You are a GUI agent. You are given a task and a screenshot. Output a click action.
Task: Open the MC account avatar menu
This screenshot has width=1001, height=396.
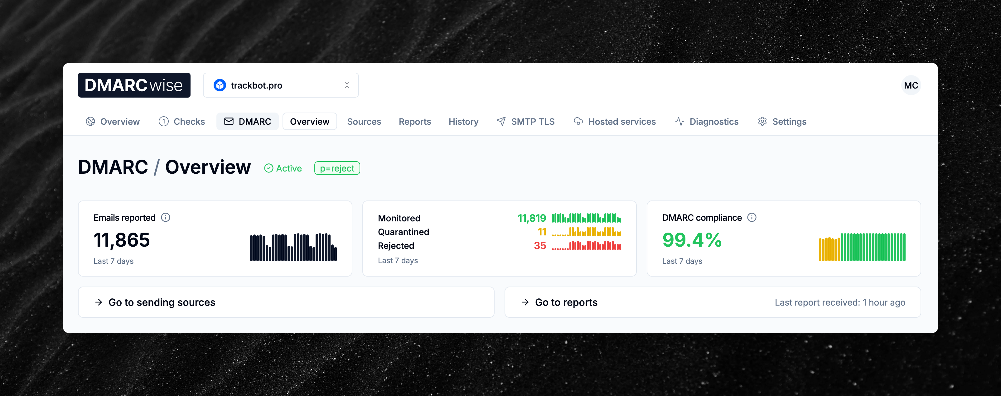911,85
